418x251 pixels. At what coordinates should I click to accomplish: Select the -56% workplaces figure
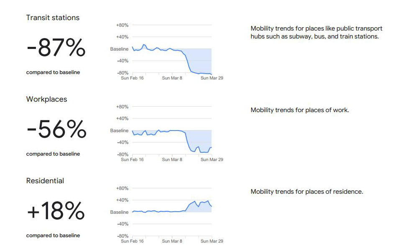[x=56, y=129]
